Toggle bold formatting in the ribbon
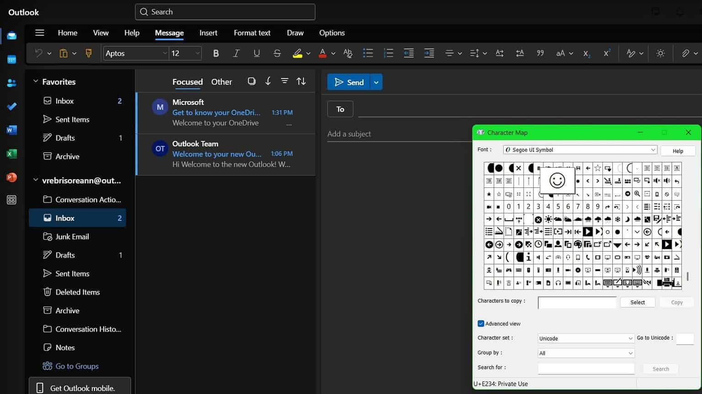The image size is (702, 394). [x=216, y=53]
